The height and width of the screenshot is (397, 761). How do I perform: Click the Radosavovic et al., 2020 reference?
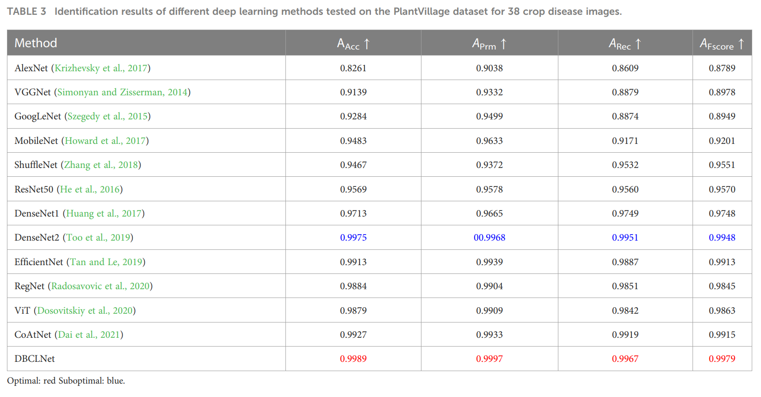(x=100, y=286)
